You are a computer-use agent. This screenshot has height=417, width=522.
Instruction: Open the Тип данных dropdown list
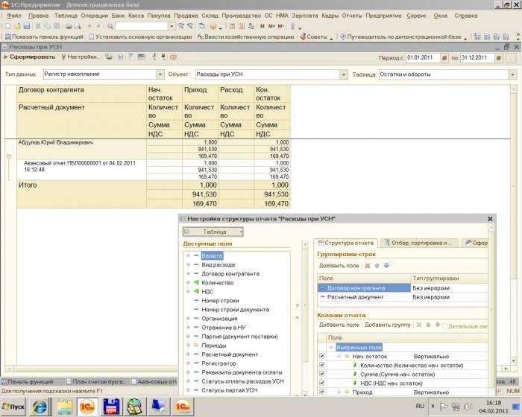pos(160,74)
